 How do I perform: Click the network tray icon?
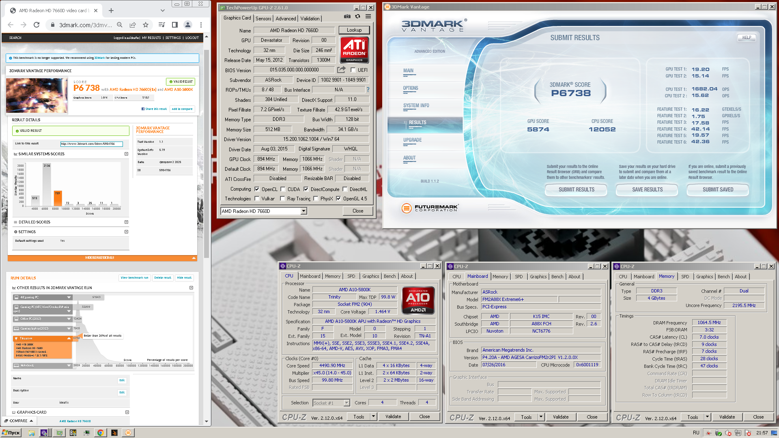(738, 433)
